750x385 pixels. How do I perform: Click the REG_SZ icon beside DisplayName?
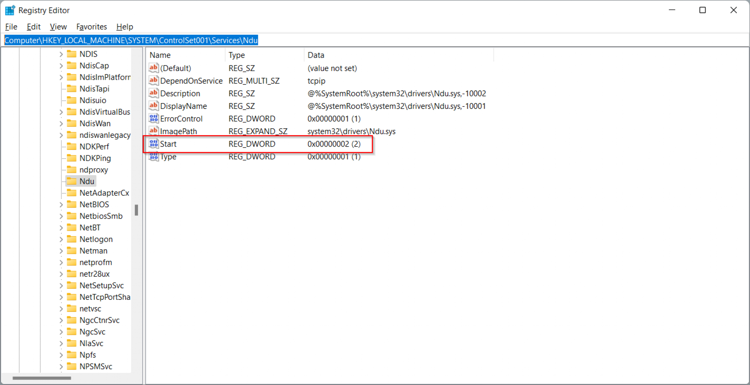[153, 106]
